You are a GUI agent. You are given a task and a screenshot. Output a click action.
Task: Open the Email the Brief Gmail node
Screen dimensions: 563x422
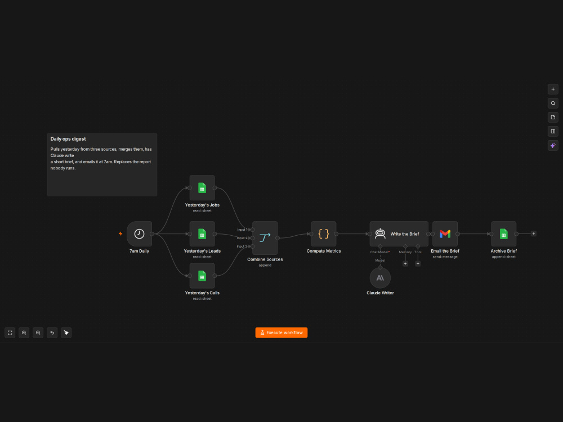pyautogui.click(x=445, y=234)
